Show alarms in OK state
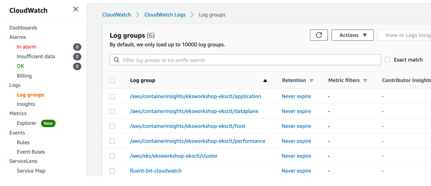The height and width of the screenshot is (186, 431). [20, 66]
